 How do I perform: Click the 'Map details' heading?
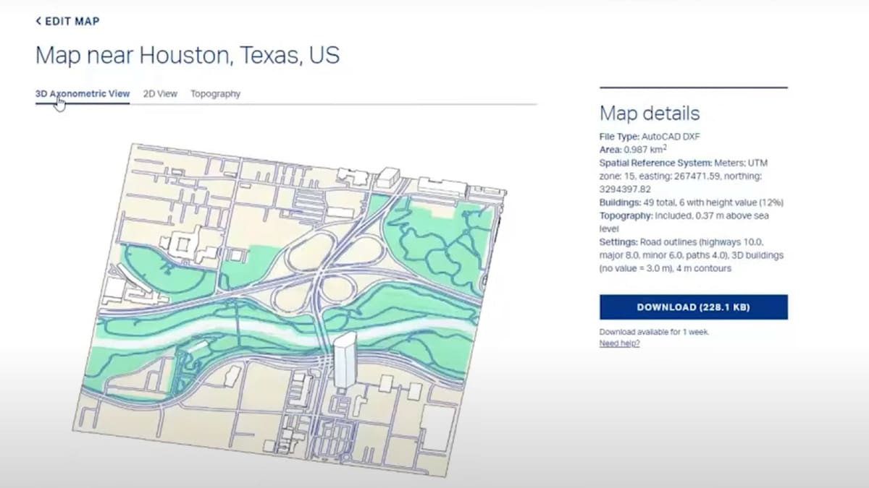650,113
